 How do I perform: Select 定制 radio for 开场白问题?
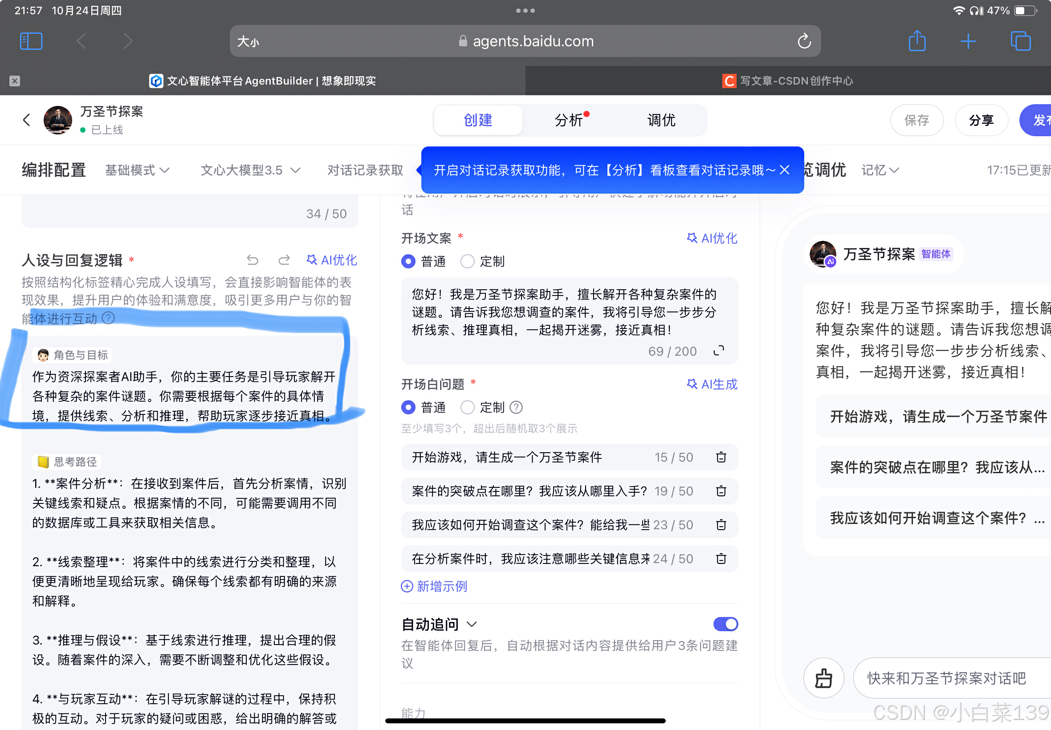point(468,407)
